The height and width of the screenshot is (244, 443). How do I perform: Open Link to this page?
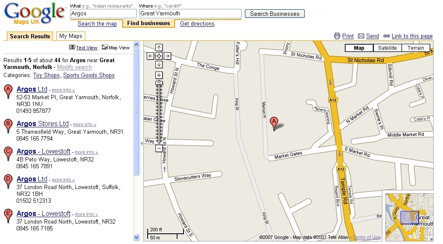click(x=412, y=36)
